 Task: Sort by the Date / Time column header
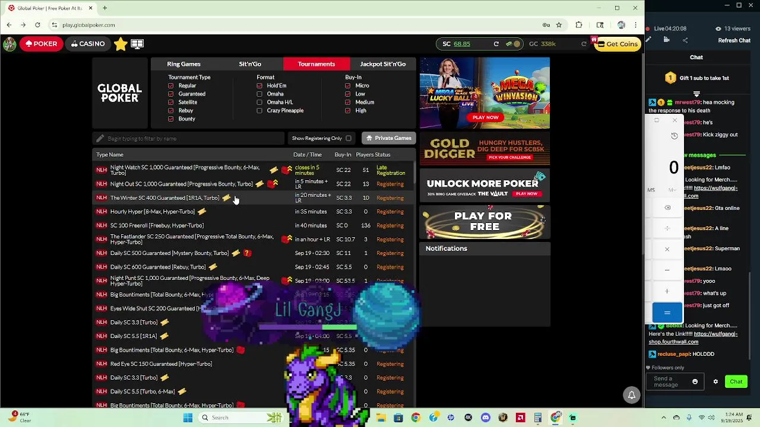pos(308,155)
